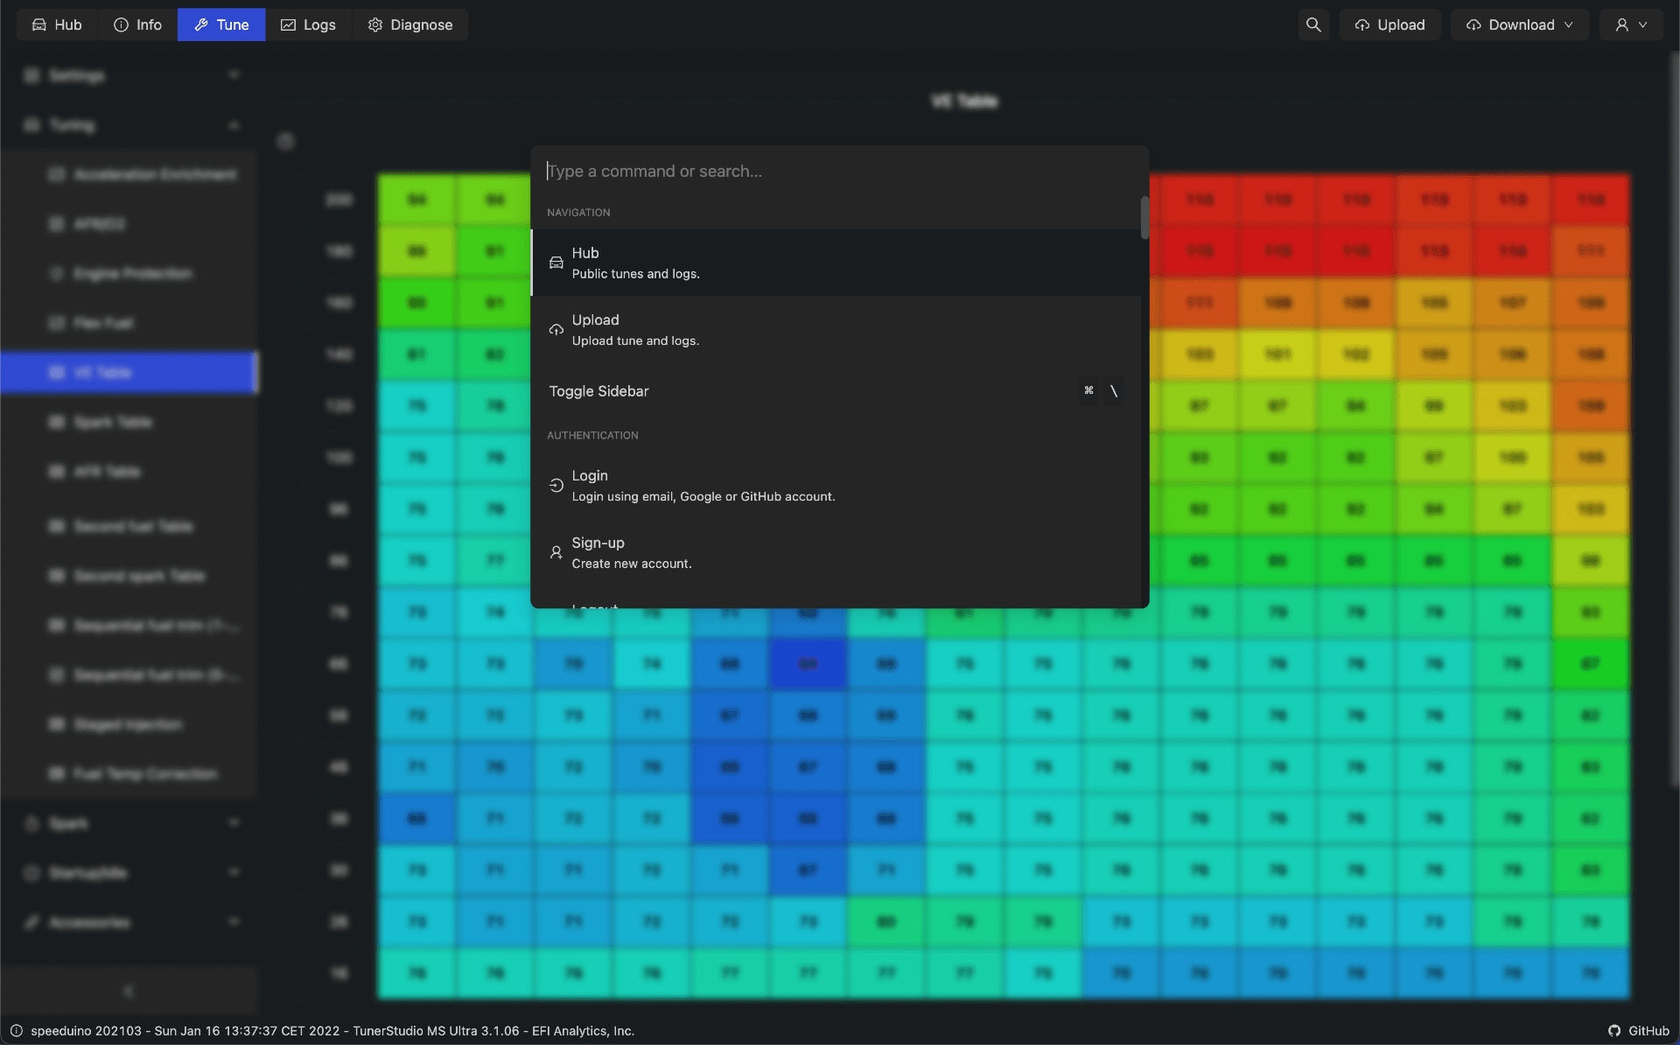1680x1045 pixels.
Task: Open the search magnifier icon in top bar
Action: (x=1313, y=25)
